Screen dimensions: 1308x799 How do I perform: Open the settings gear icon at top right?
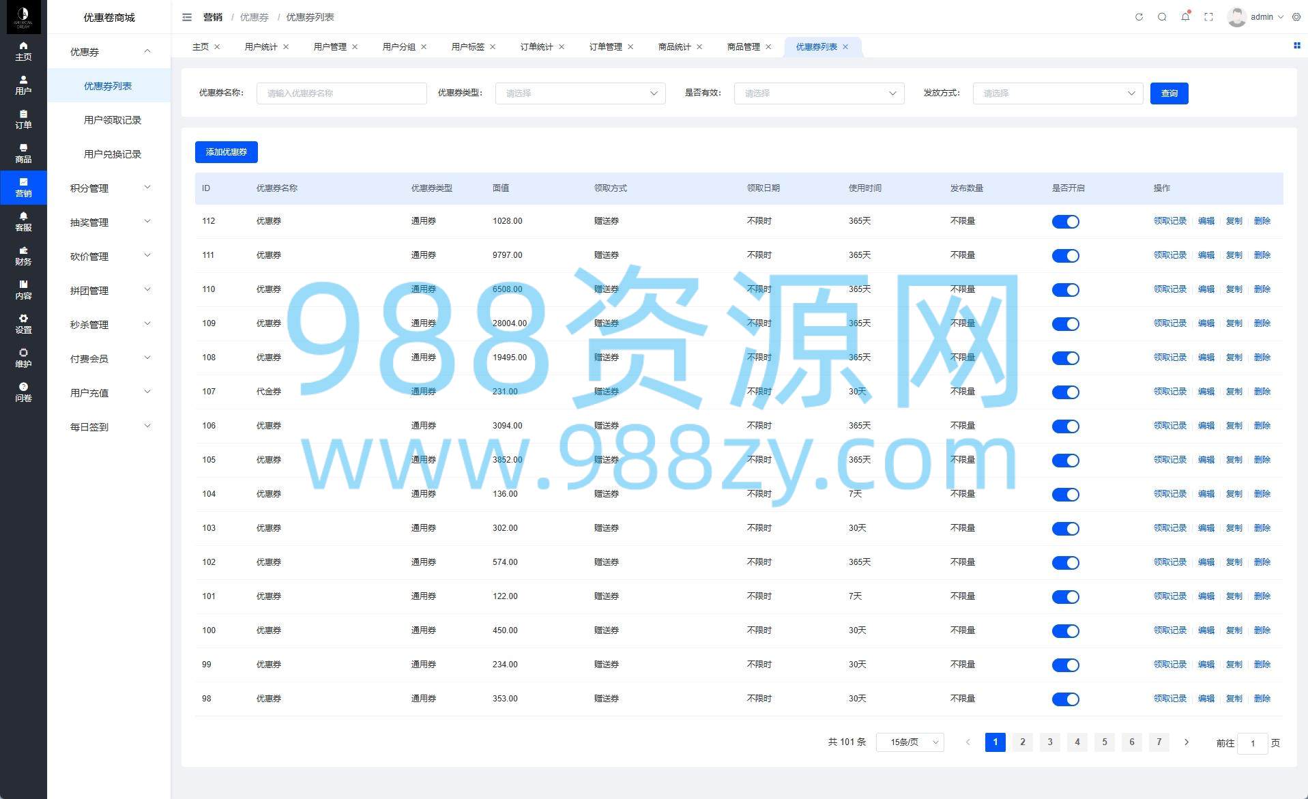1296,17
